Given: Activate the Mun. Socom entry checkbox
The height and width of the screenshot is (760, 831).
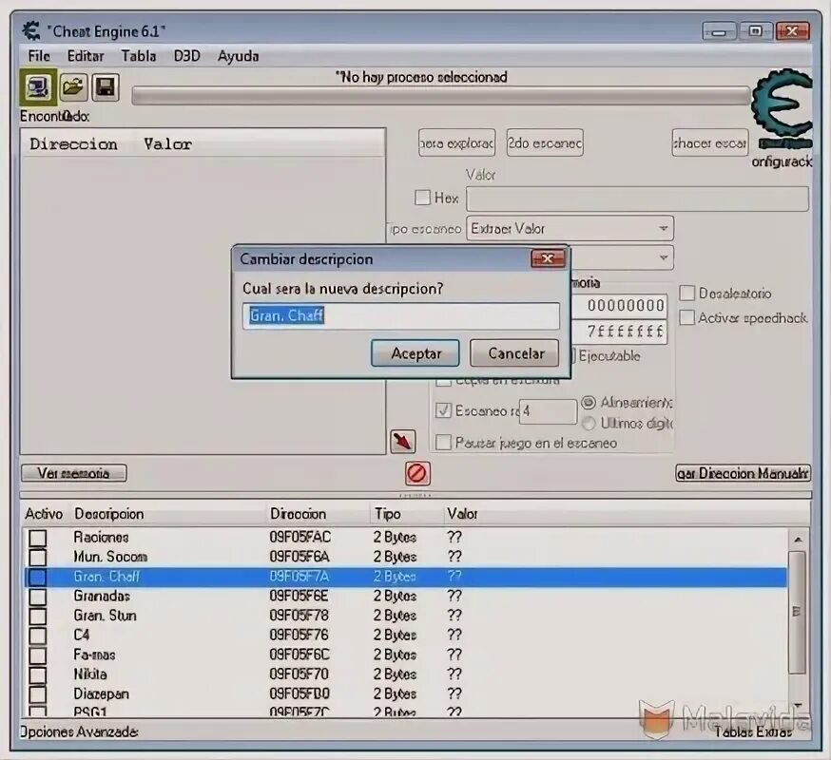Looking at the screenshot, I should pyautogui.click(x=38, y=557).
